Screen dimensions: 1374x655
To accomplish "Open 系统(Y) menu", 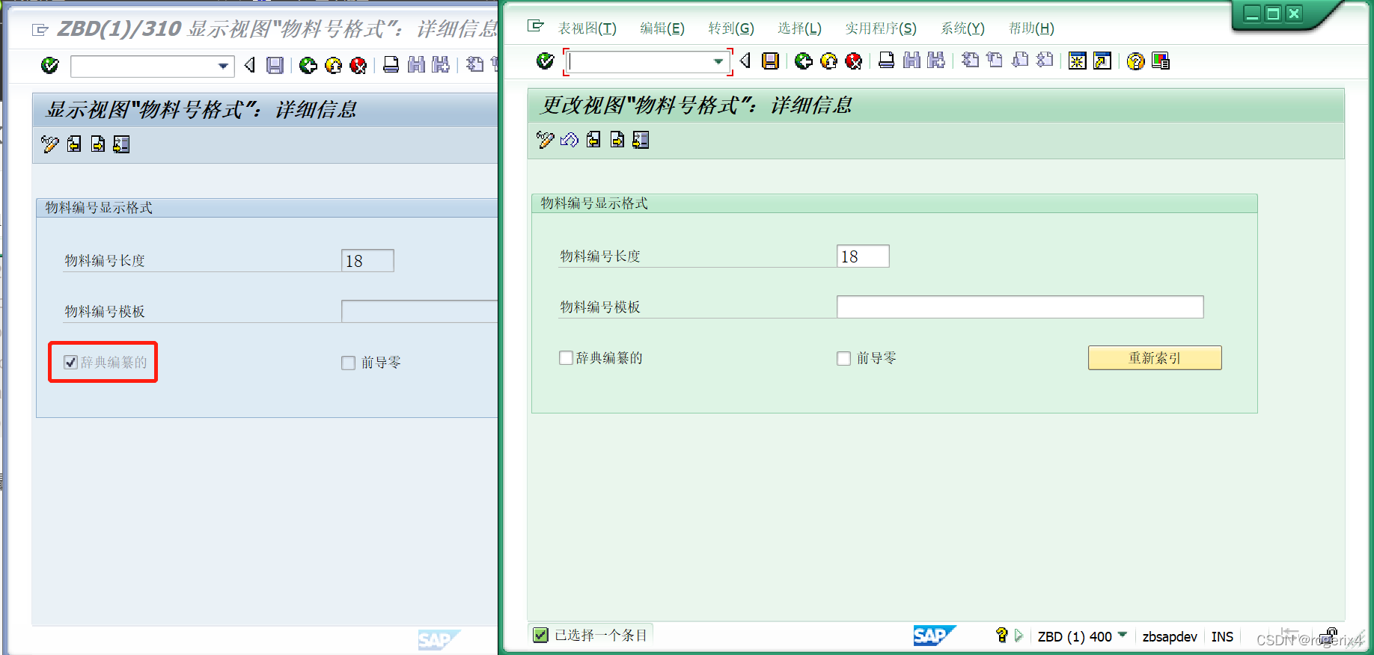I will tap(962, 28).
